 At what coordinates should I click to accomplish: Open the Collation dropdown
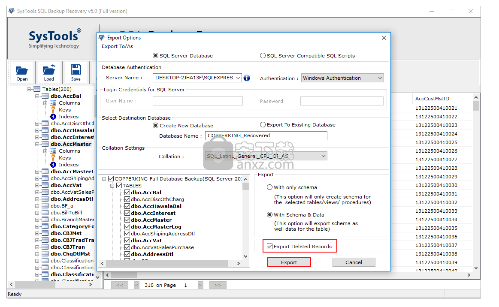click(324, 156)
